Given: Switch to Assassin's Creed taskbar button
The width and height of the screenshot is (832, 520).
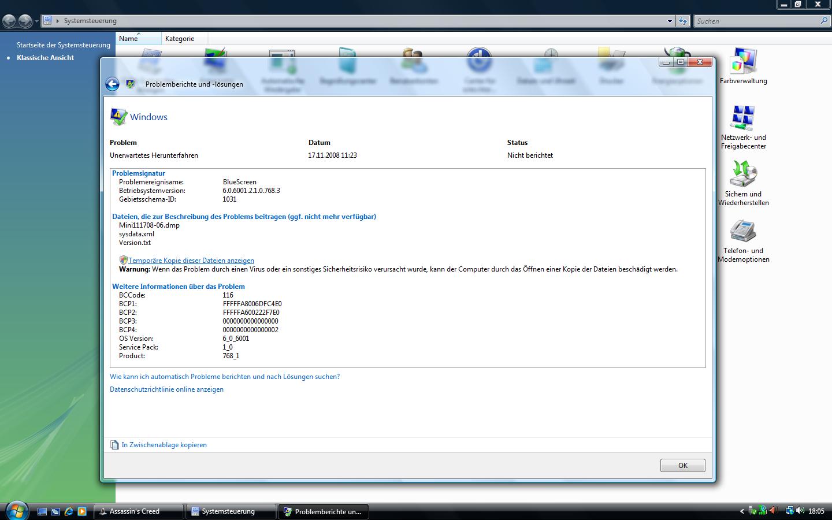Looking at the screenshot, I should (139, 511).
